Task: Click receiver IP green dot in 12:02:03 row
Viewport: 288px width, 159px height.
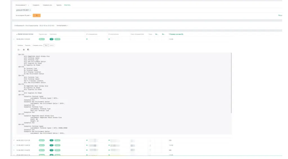Action: [x=109, y=39]
